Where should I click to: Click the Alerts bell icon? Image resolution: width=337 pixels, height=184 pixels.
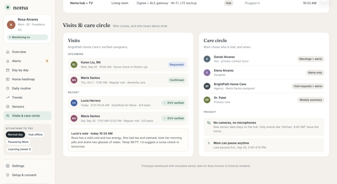click(8, 61)
